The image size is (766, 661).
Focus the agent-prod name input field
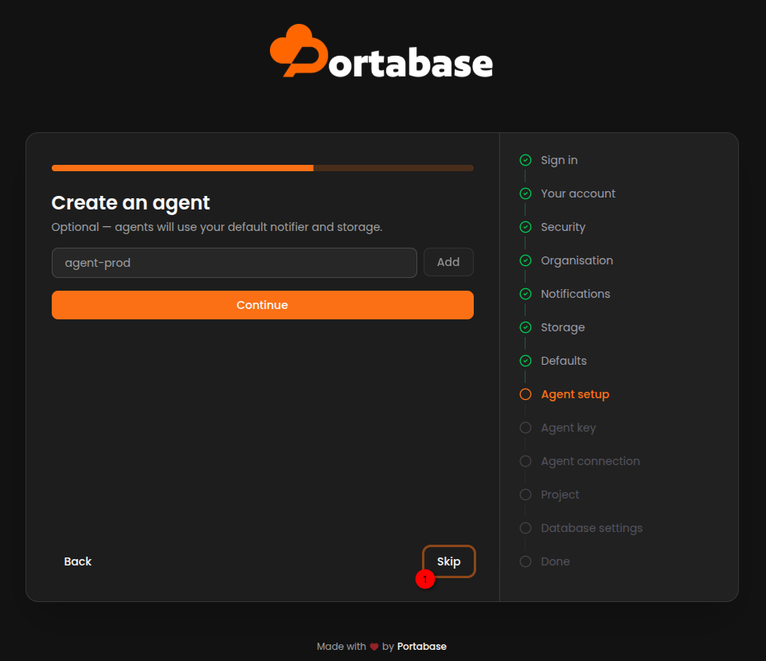pyautogui.click(x=234, y=262)
